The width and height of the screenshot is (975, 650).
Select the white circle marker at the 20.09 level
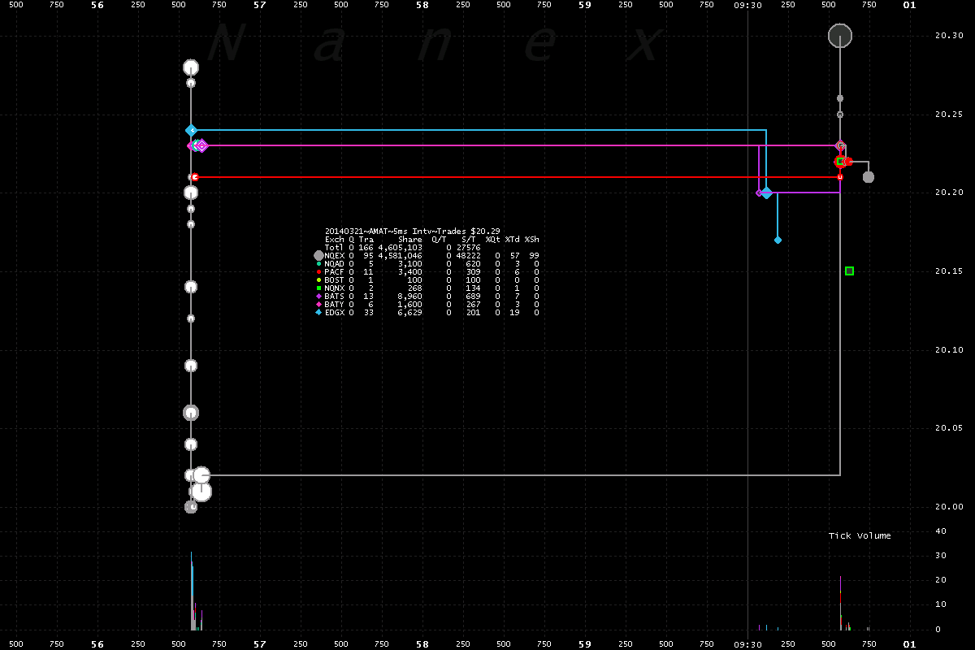coord(191,366)
